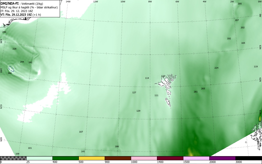Click the map value 109
The height and width of the screenshot is (164, 262).
17,154
